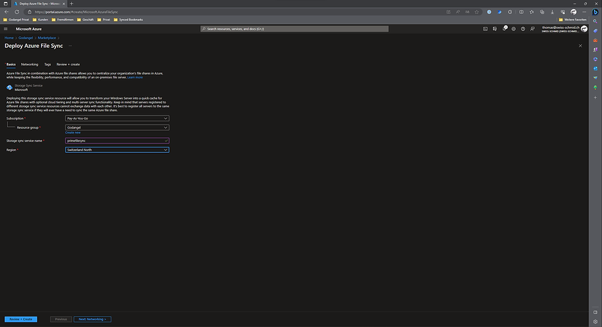The width and height of the screenshot is (602, 327).
Task: Click Storage sync service name field
Action: (x=117, y=140)
